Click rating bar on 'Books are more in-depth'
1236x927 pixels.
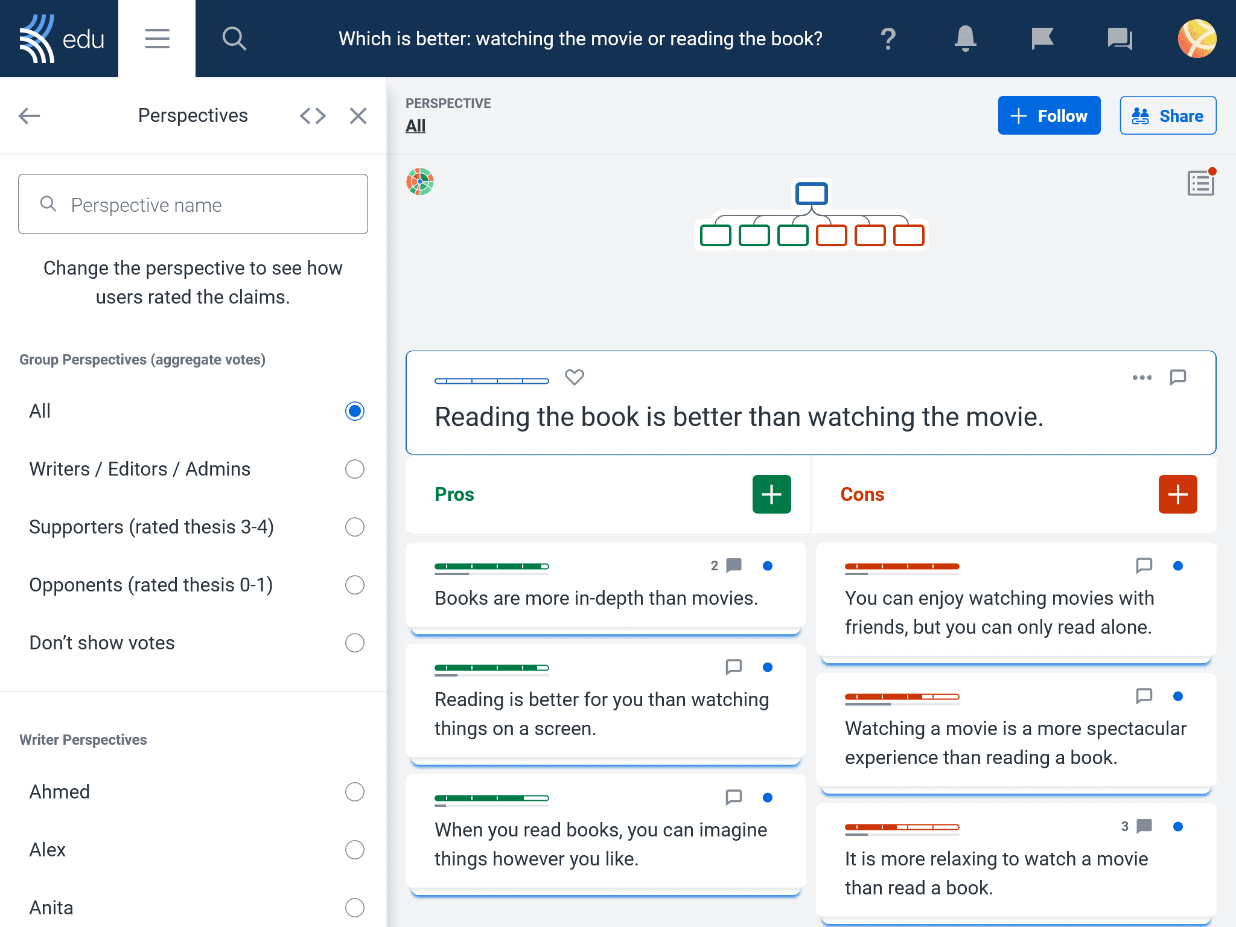tap(492, 567)
